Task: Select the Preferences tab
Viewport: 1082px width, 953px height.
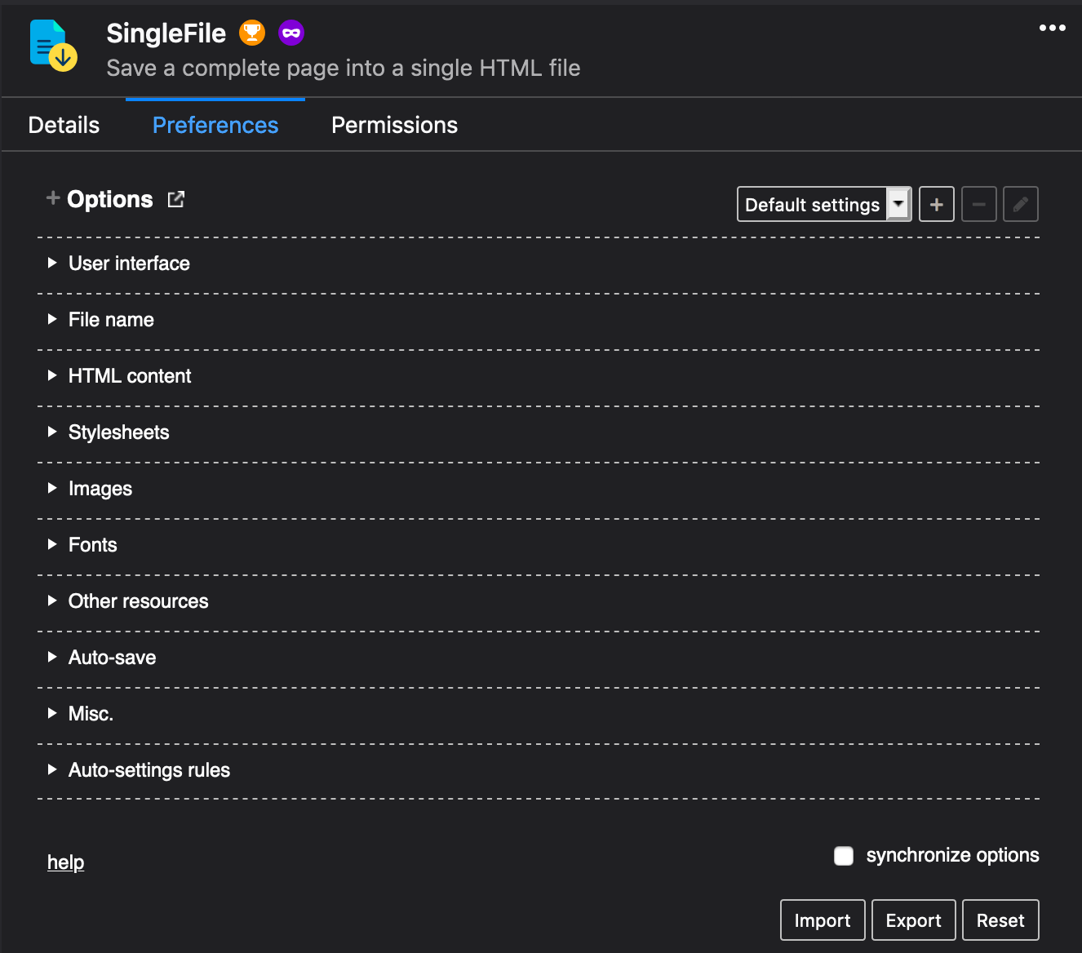Action: point(215,125)
